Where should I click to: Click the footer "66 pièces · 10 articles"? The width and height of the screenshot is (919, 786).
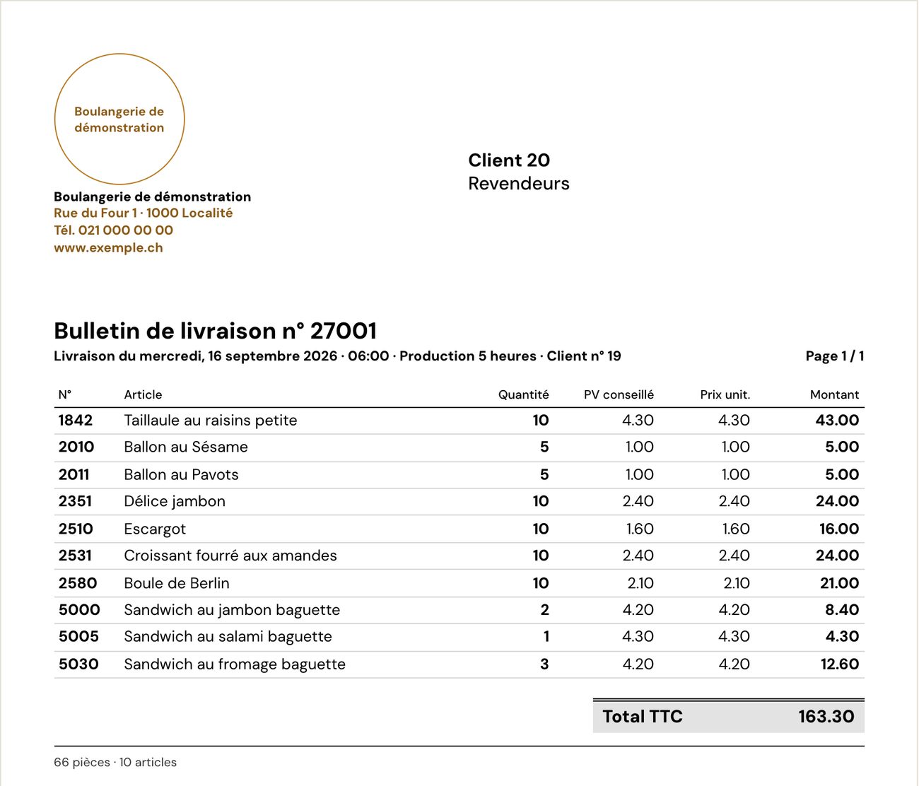(115, 762)
